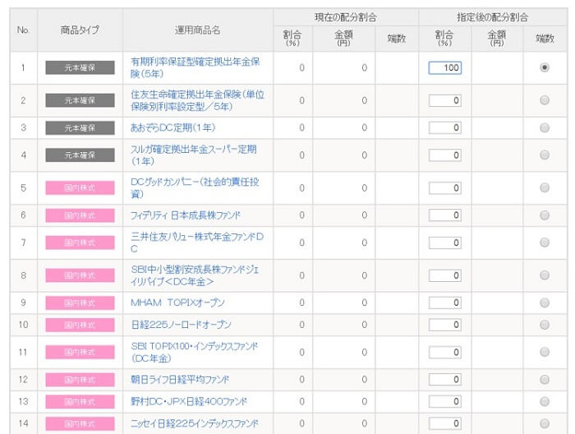Image resolution: width=575 pixels, height=434 pixels.
Task: Click ratio input for ニッセイ日経225 row
Action: tap(445, 423)
